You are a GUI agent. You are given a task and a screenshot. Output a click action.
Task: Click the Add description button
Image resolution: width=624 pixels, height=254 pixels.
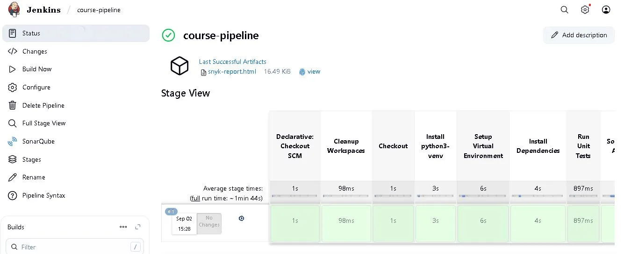(579, 35)
